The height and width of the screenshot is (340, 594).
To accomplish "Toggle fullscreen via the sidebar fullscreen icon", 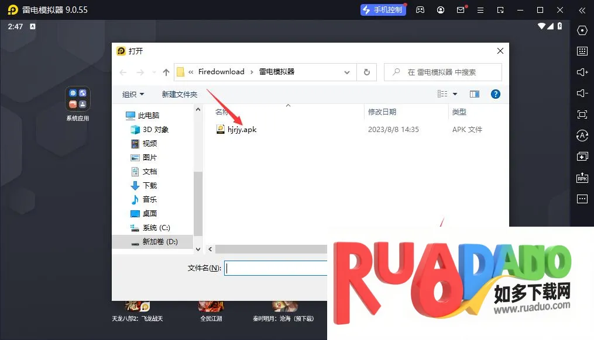I will (582, 115).
